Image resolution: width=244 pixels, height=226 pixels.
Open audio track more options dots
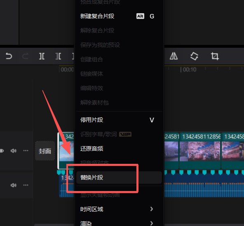pos(26,185)
